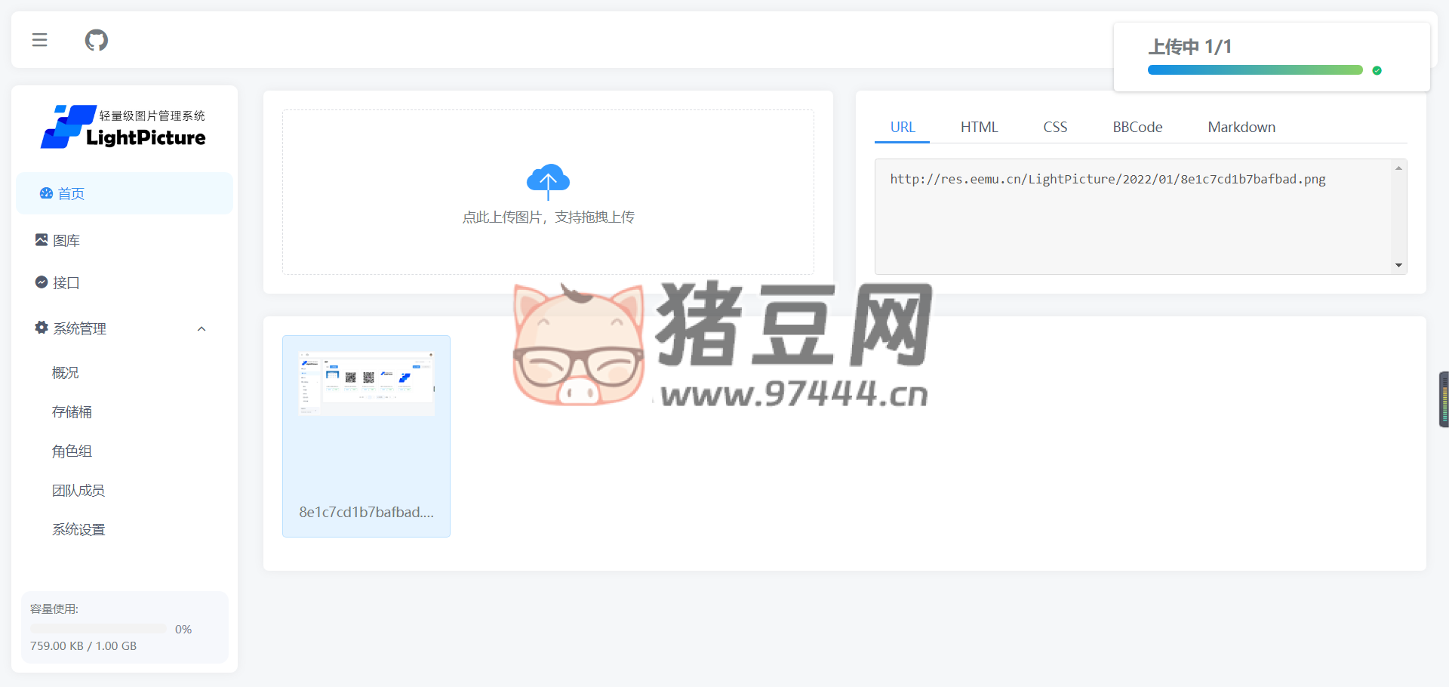
Task: Collapse the 系统管理 submenu chevron
Action: 202,328
